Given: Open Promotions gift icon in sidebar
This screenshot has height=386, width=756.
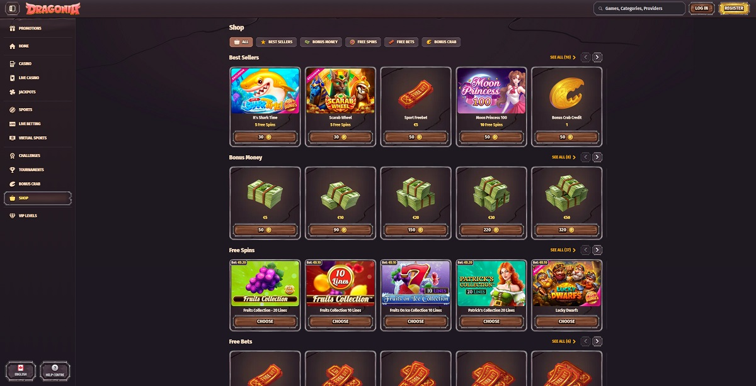Looking at the screenshot, I should tap(13, 28).
